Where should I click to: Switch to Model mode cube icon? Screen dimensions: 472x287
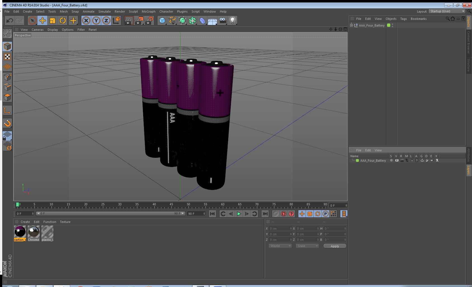point(7,46)
